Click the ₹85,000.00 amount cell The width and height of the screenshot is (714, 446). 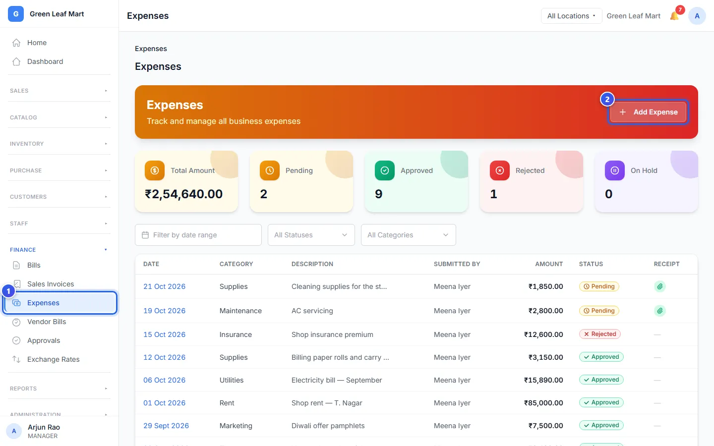pyautogui.click(x=543, y=403)
